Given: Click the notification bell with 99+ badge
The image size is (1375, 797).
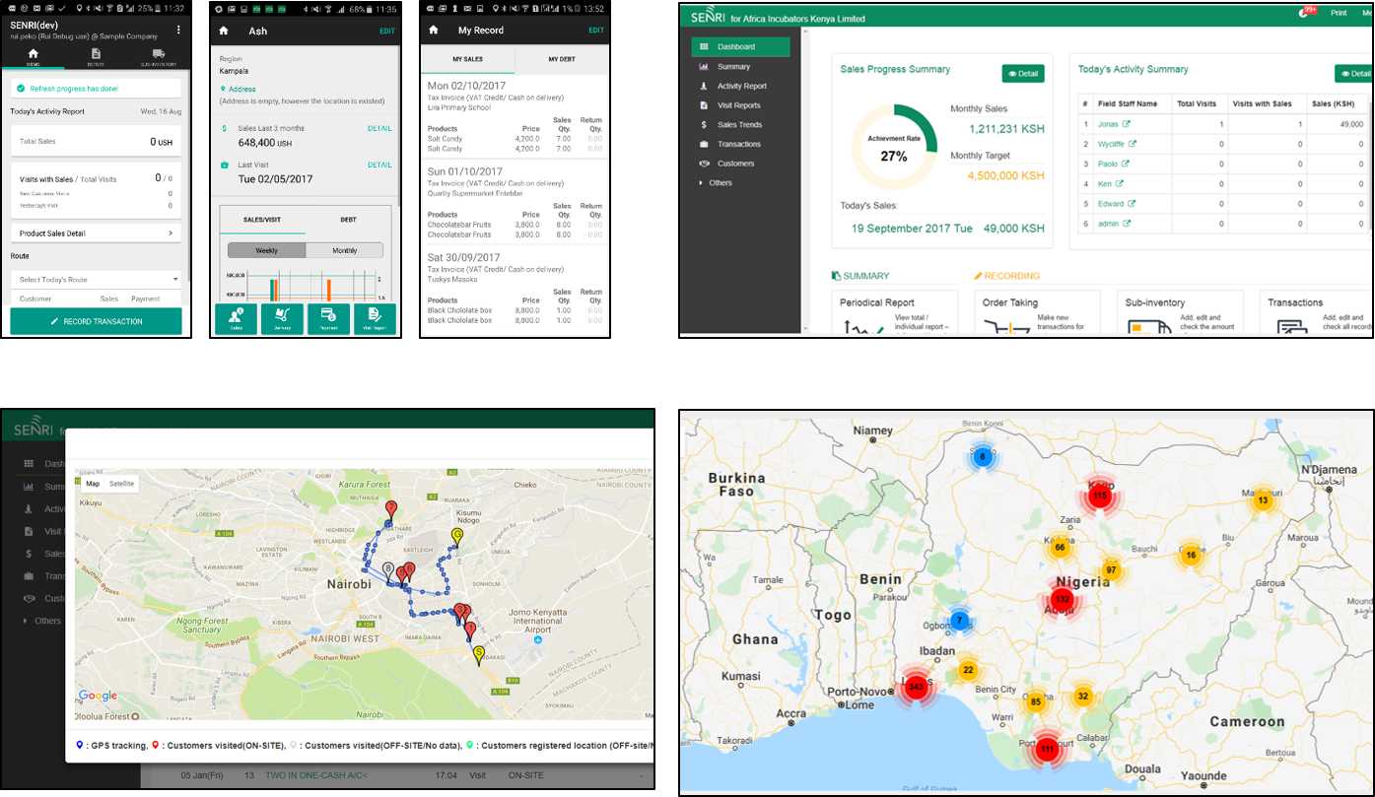Looking at the screenshot, I should coord(1307,12).
